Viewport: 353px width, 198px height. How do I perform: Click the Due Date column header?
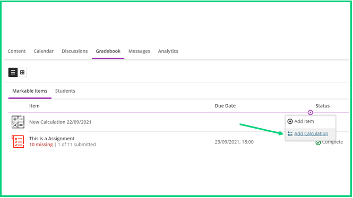click(x=225, y=106)
